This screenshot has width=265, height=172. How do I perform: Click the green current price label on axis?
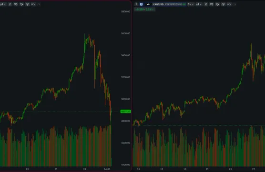125,111
